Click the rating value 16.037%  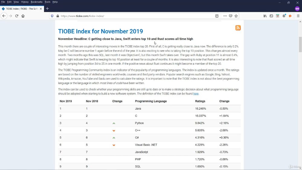[201, 116]
